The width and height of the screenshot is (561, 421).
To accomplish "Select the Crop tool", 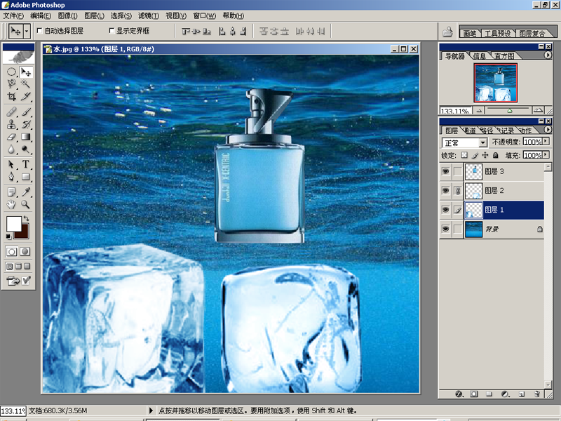I will coord(12,96).
